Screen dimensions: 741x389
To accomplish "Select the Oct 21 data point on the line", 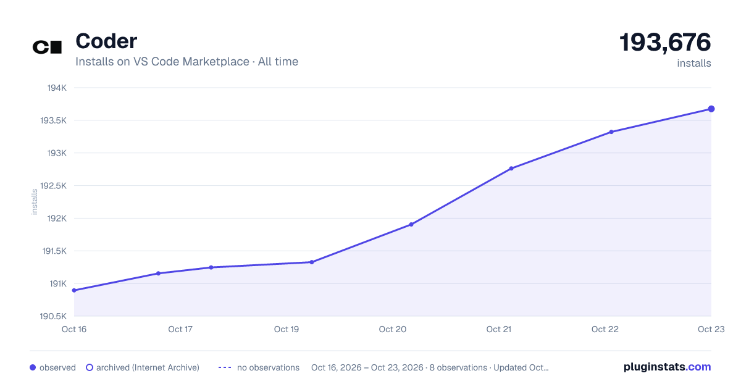I will [511, 169].
